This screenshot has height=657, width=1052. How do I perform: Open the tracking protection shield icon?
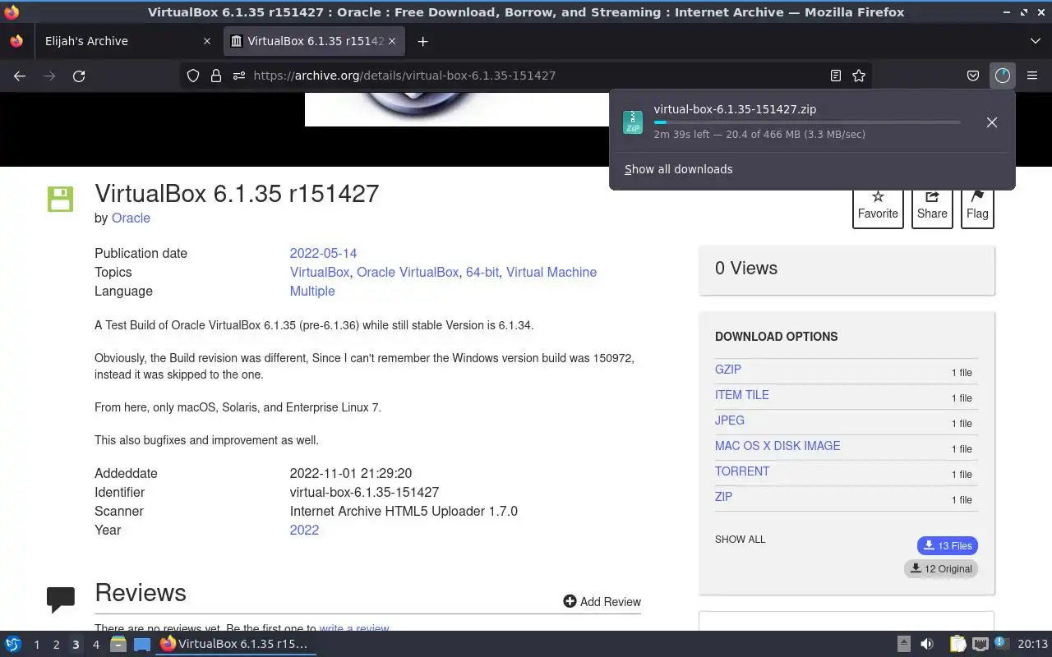193,76
